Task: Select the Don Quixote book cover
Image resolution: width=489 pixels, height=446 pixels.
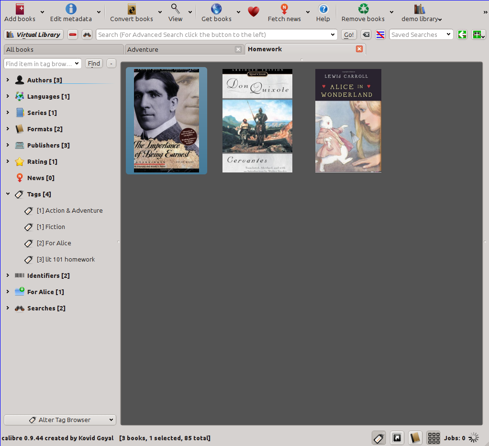Action: click(x=257, y=121)
